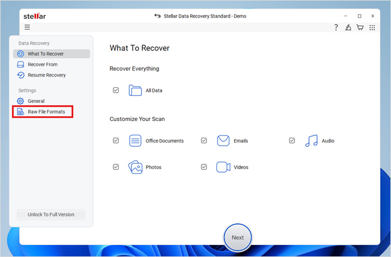Click Unlock To Full Version button
391x257 pixels.
[x=51, y=214]
